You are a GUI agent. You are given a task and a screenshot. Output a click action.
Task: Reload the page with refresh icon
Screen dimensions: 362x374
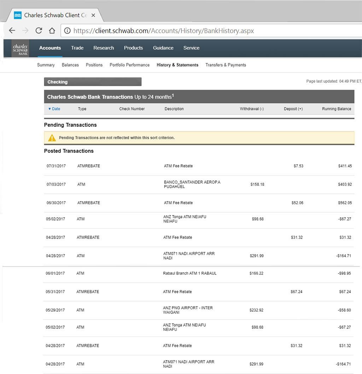[x=39, y=30]
